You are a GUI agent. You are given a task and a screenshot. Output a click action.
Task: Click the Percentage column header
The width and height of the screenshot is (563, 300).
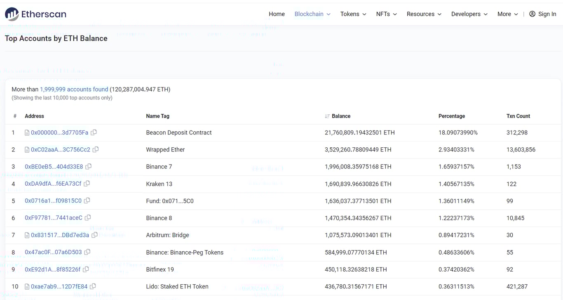click(452, 116)
